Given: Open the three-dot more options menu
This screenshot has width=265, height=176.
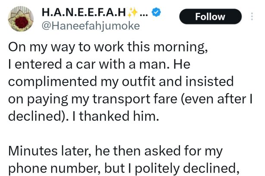Looking at the screenshot, I should pyautogui.click(x=252, y=16).
